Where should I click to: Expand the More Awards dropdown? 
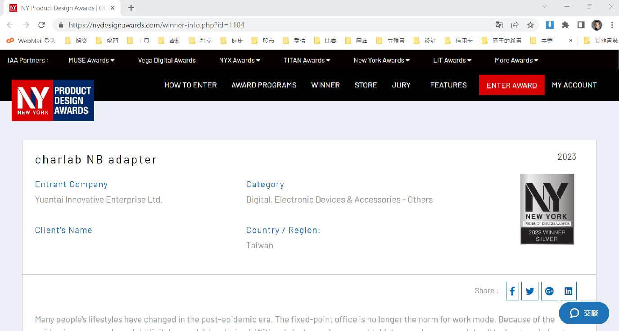(516, 60)
